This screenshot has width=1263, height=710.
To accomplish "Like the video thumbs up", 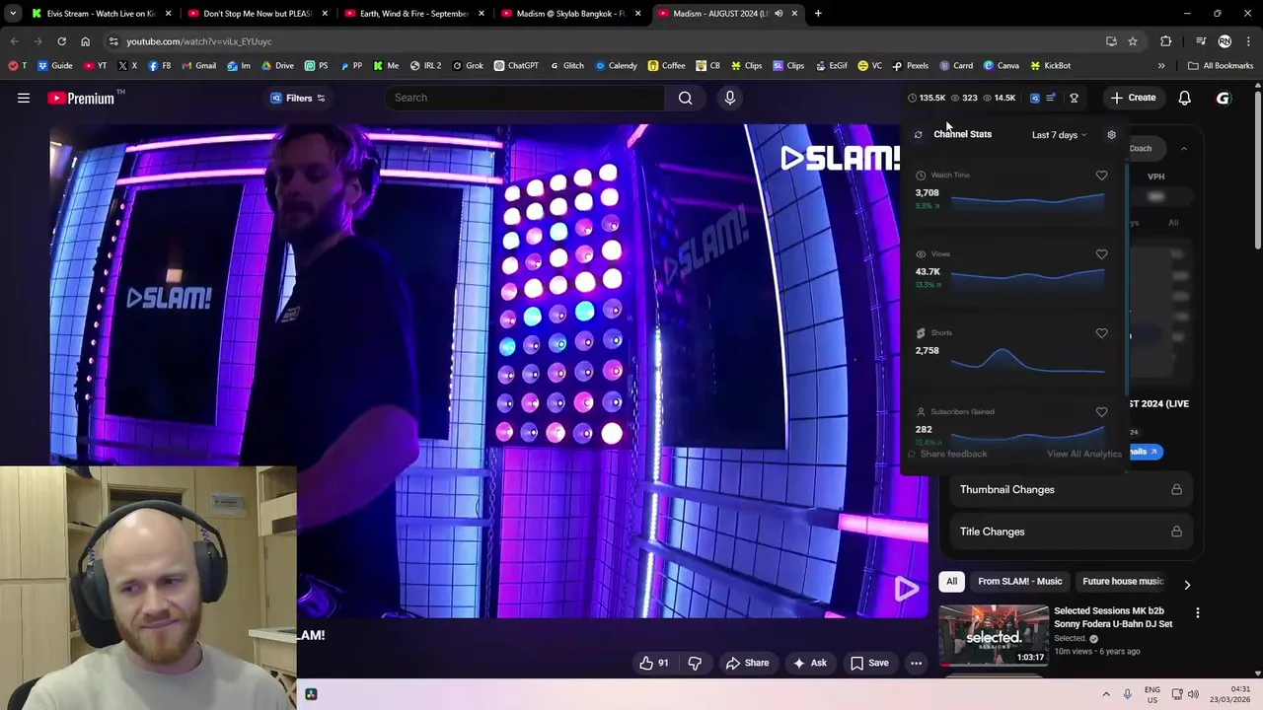I will (653, 663).
